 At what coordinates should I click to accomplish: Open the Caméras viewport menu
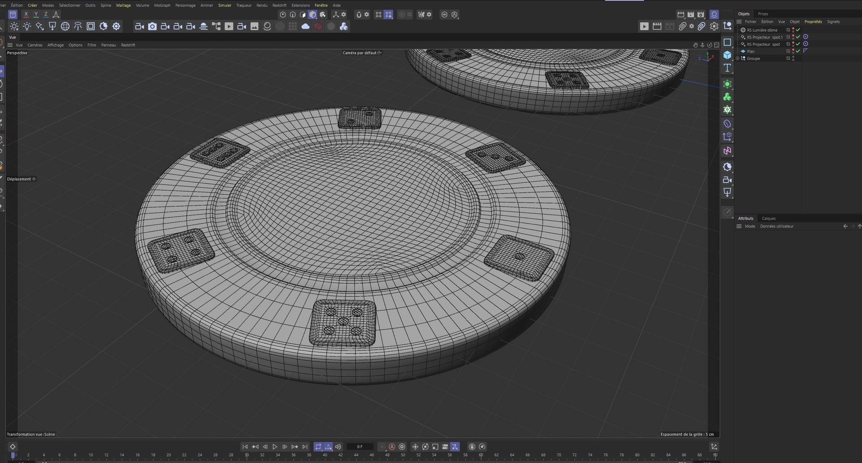[35, 45]
